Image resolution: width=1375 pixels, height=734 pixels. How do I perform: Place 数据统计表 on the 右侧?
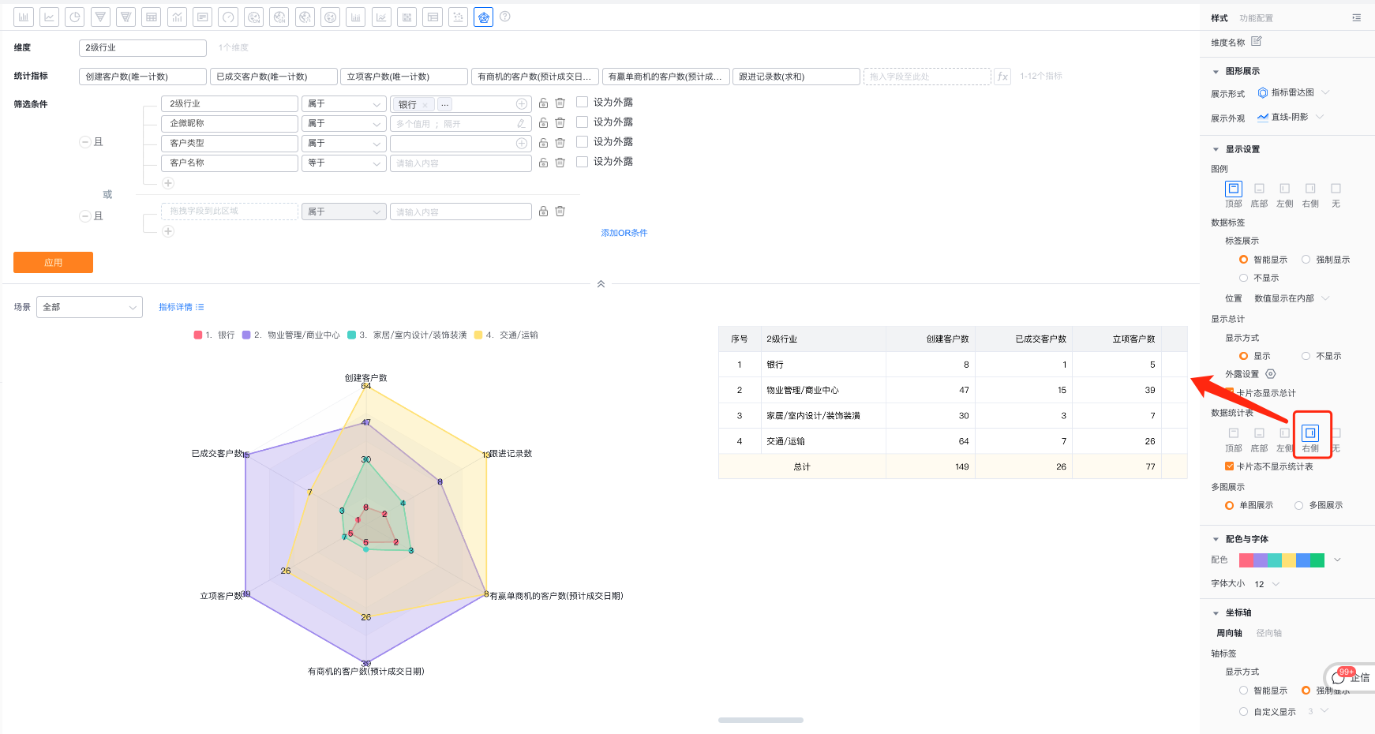(x=1310, y=433)
